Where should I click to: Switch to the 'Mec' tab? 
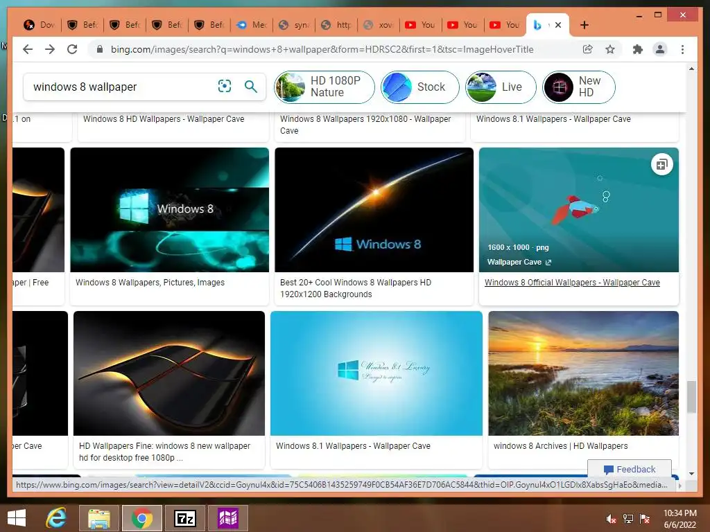pyautogui.click(x=252, y=25)
